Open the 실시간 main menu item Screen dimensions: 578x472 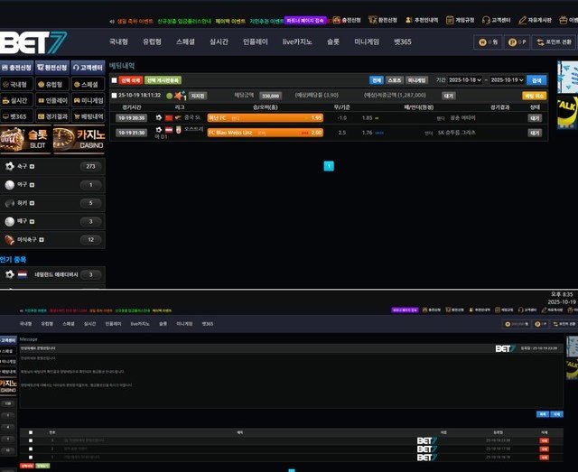pos(219,42)
